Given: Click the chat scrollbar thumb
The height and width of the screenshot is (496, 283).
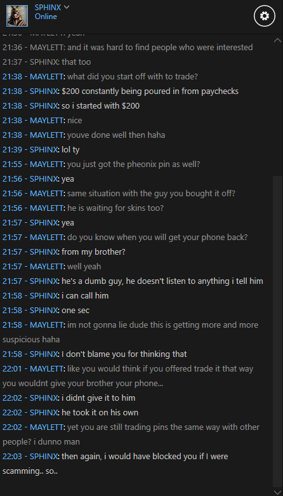Looking at the screenshot, I should click(x=277, y=331).
